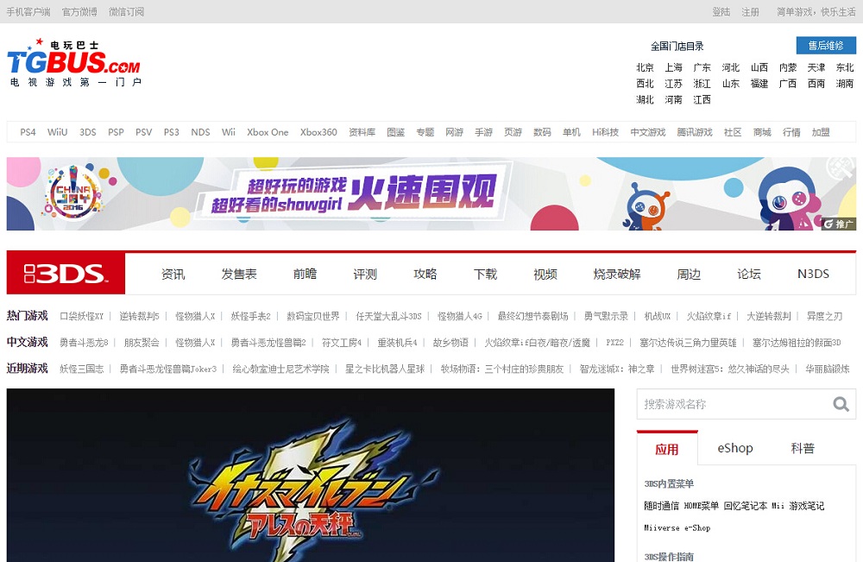Select 上海 in store directory
863x562 pixels.
(x=674, y=67)
